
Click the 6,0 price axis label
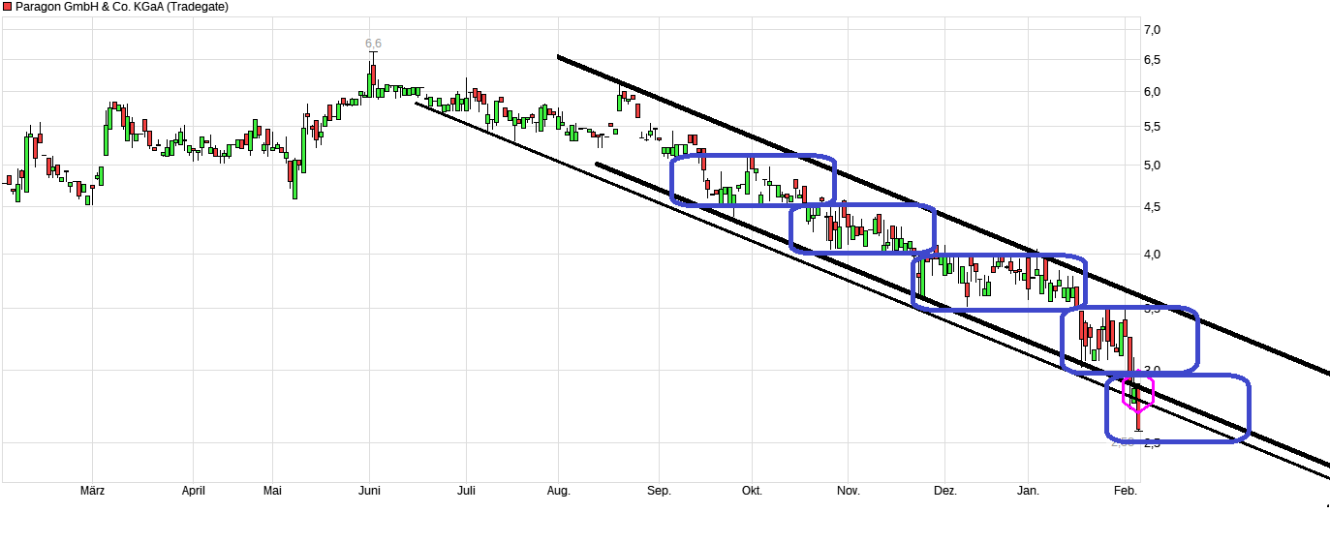tap(1152, 93)
